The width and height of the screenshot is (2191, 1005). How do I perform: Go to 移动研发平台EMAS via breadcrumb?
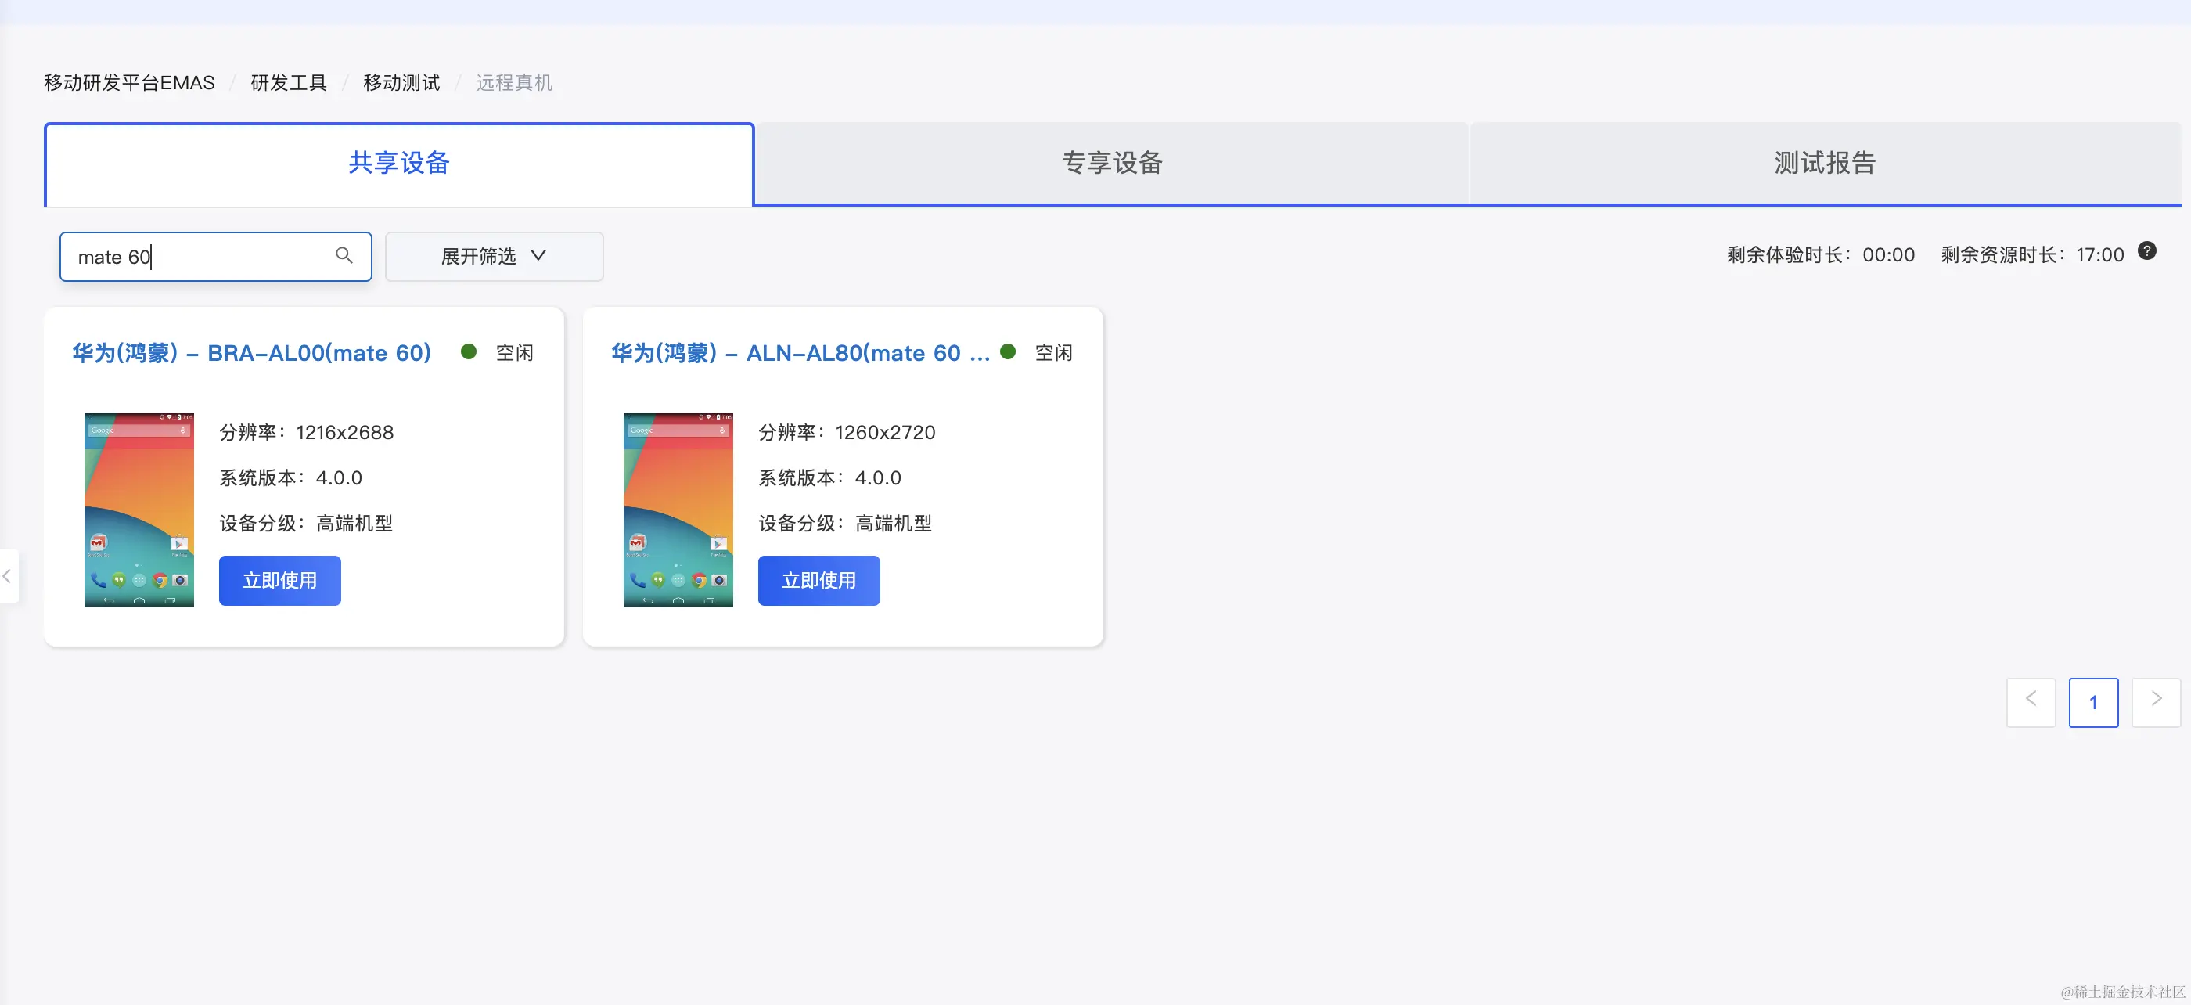[x=128, y=81]
